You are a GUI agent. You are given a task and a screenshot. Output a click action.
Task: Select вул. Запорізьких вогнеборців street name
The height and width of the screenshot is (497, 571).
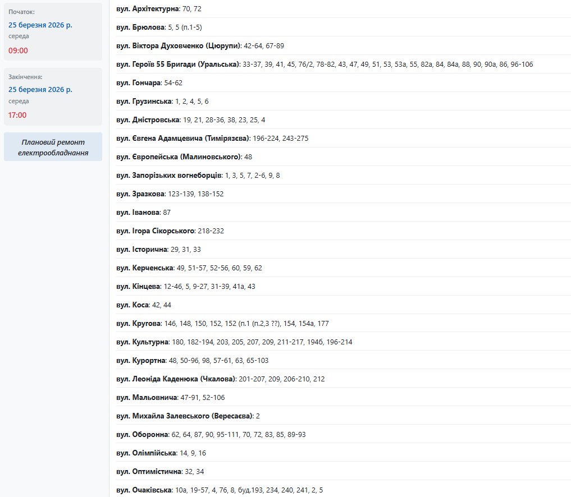click(169, 176)
